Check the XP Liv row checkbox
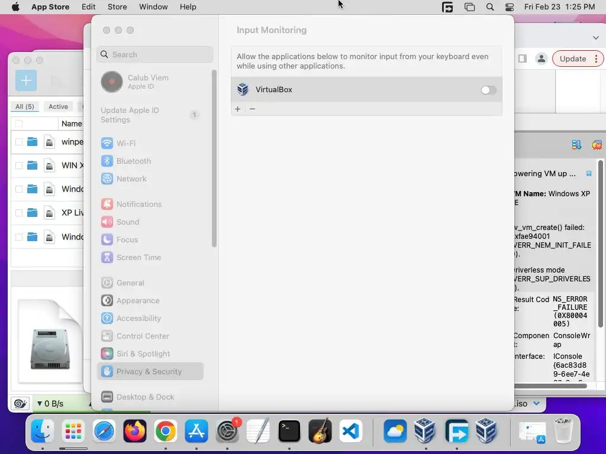 19,213
